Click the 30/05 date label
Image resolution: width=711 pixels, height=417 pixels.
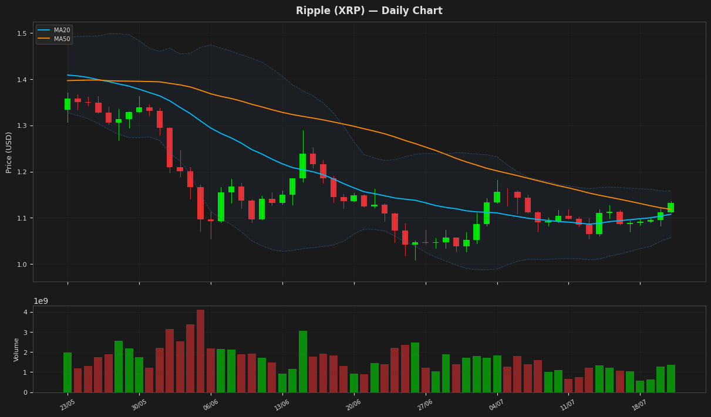pos(140,405)
